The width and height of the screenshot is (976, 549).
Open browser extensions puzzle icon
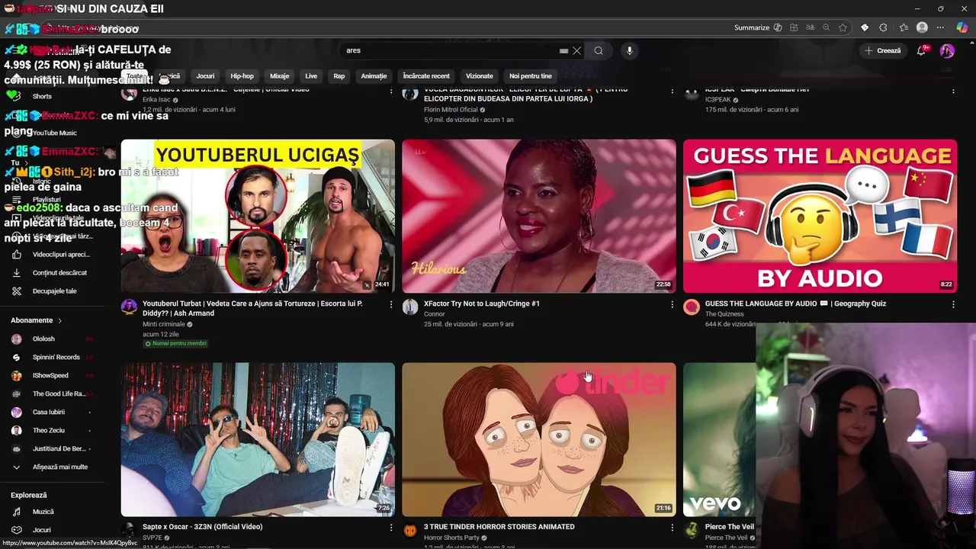(x=883, y=27)
